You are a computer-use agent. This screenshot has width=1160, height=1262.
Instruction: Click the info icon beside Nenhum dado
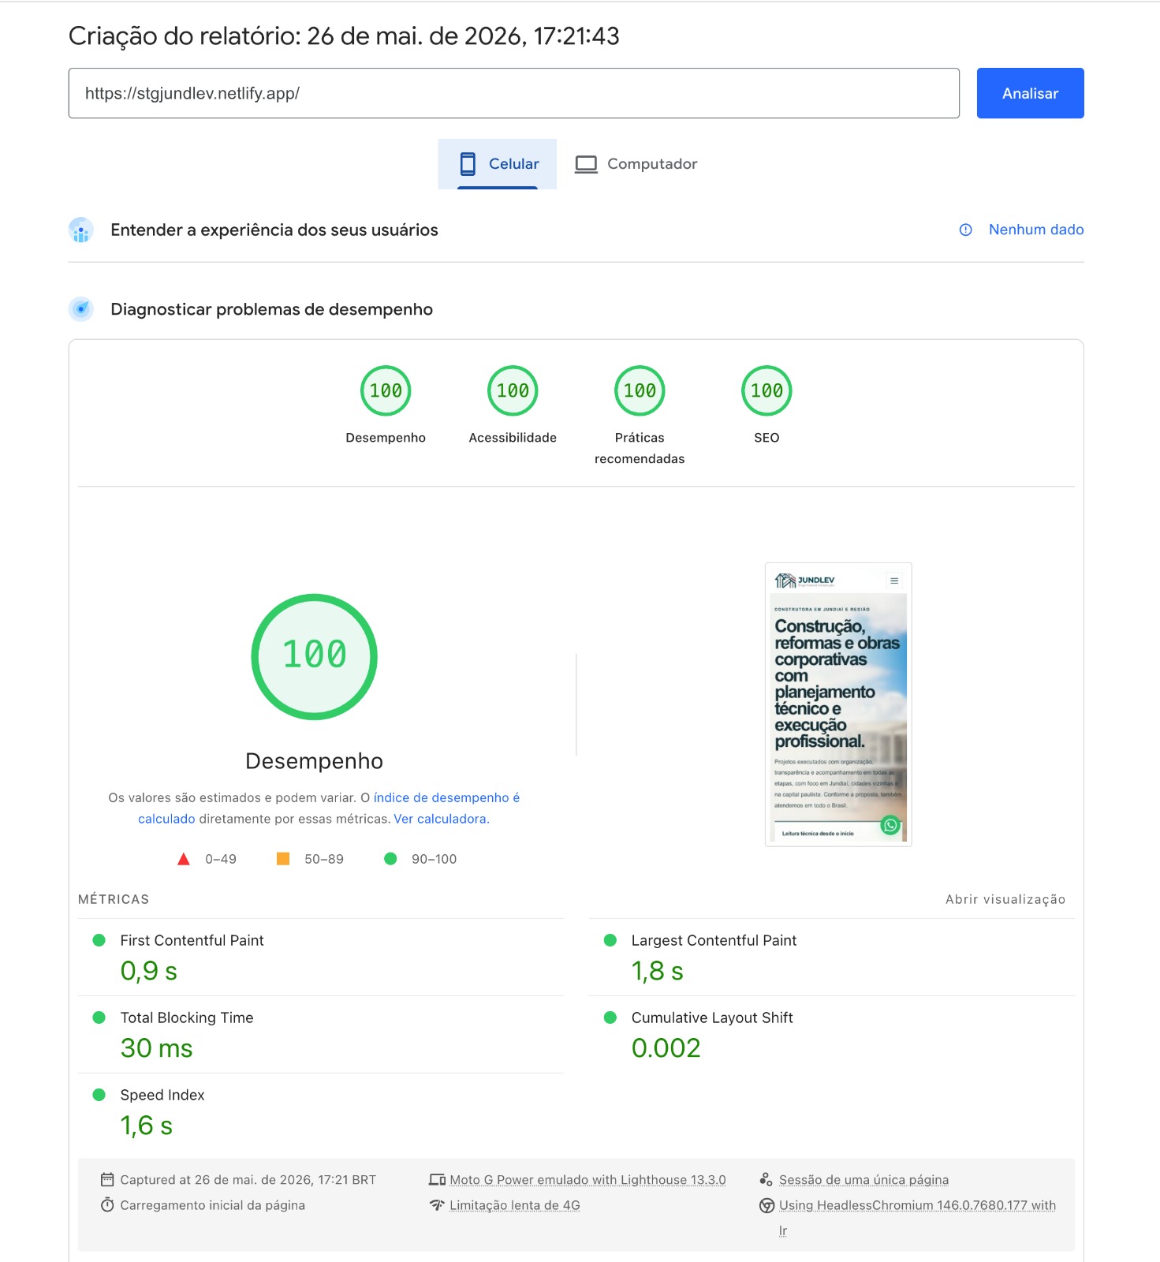965,230
